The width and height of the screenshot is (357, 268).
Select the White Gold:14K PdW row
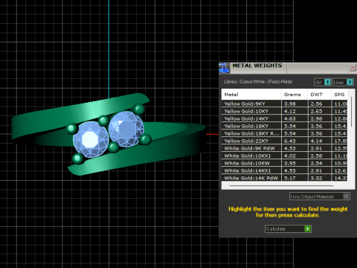click(x=285, y=178)
